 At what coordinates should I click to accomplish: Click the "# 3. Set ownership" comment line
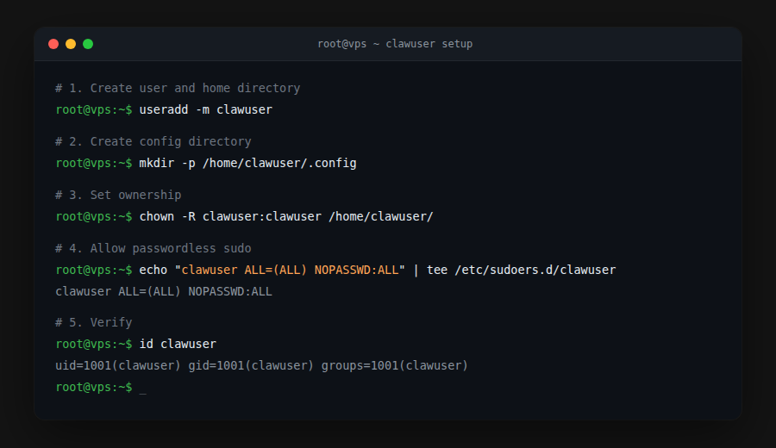coord(118,195)
